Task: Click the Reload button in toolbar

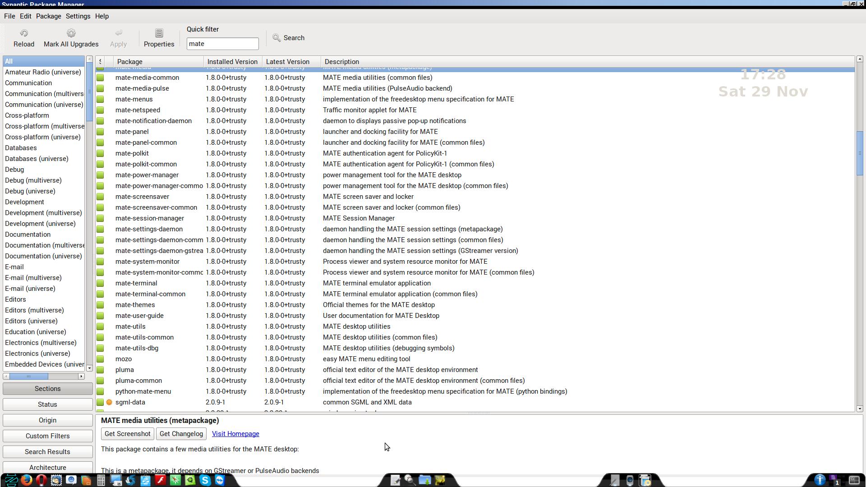Action: (x=24, y=37)
